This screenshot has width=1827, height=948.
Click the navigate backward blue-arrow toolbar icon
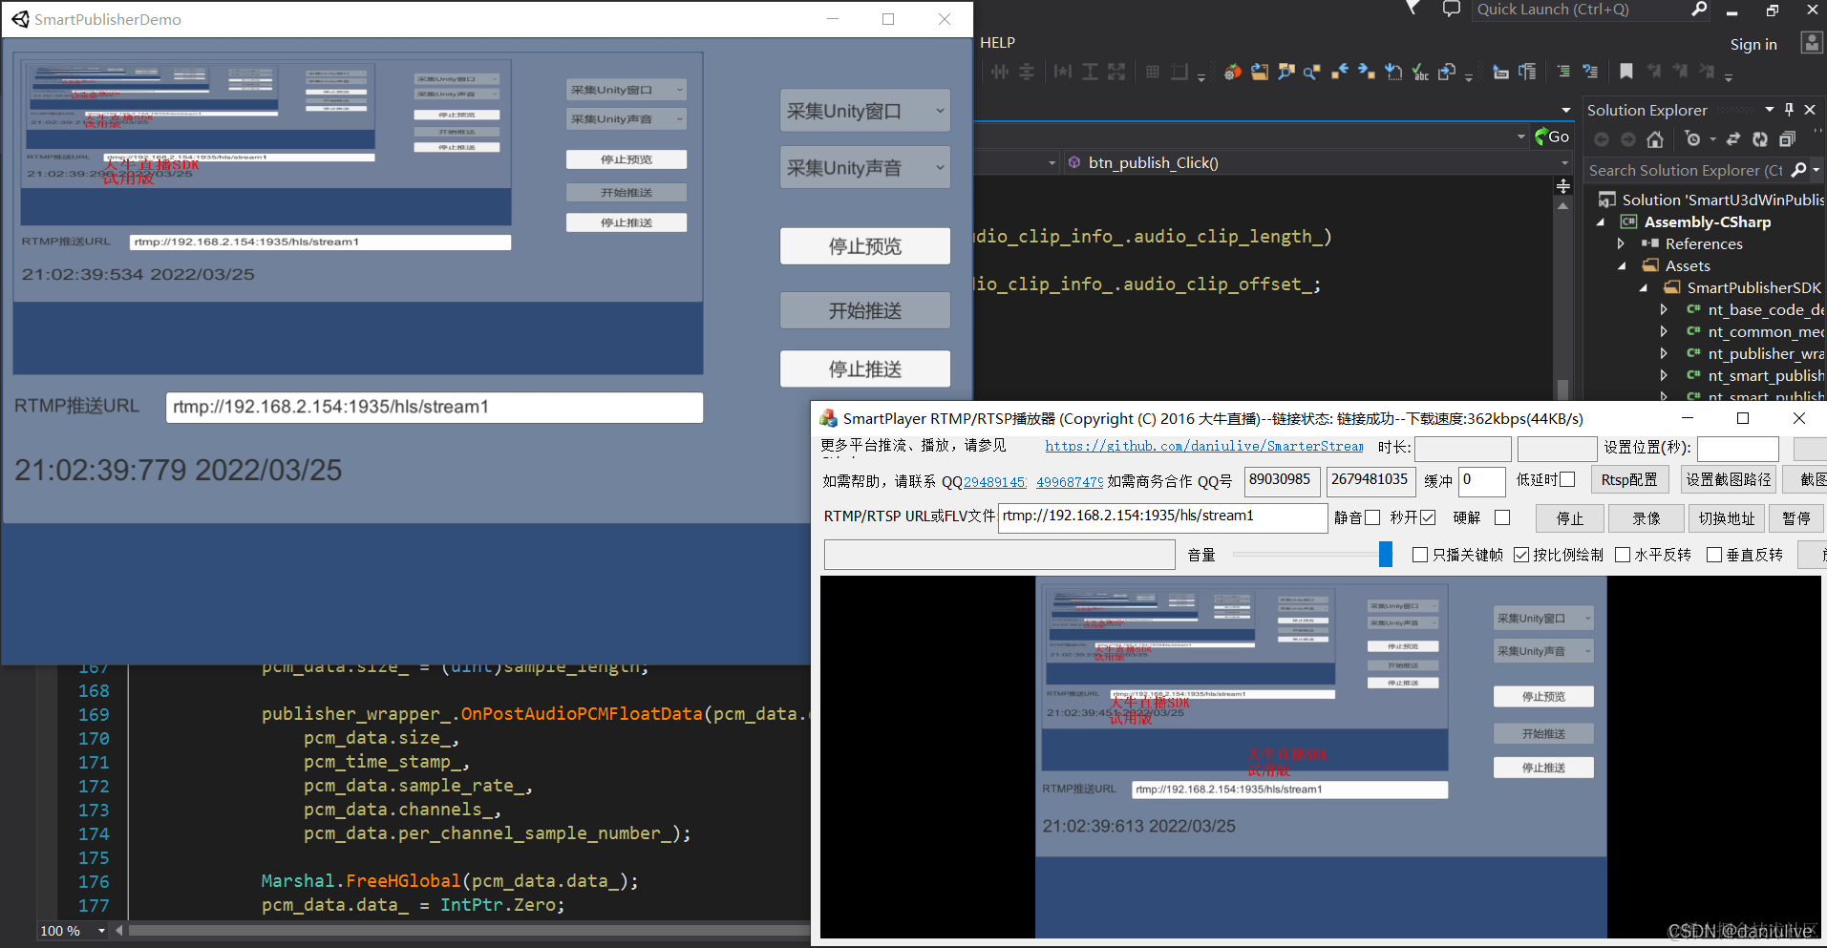click(x=1340, y=71)
